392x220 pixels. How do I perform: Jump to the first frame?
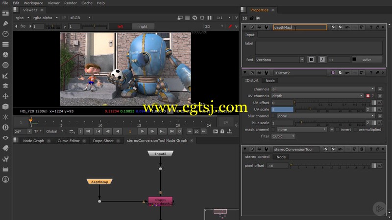click(88, 131)
